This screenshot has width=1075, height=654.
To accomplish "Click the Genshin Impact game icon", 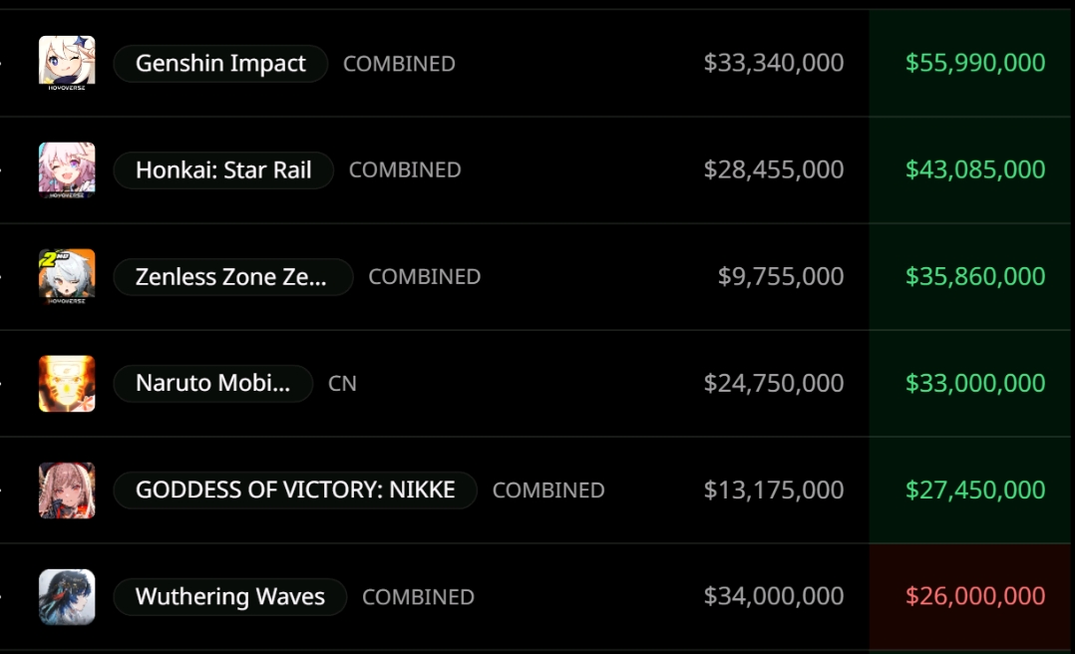I will pyautogui.click(x=67, y=63).
